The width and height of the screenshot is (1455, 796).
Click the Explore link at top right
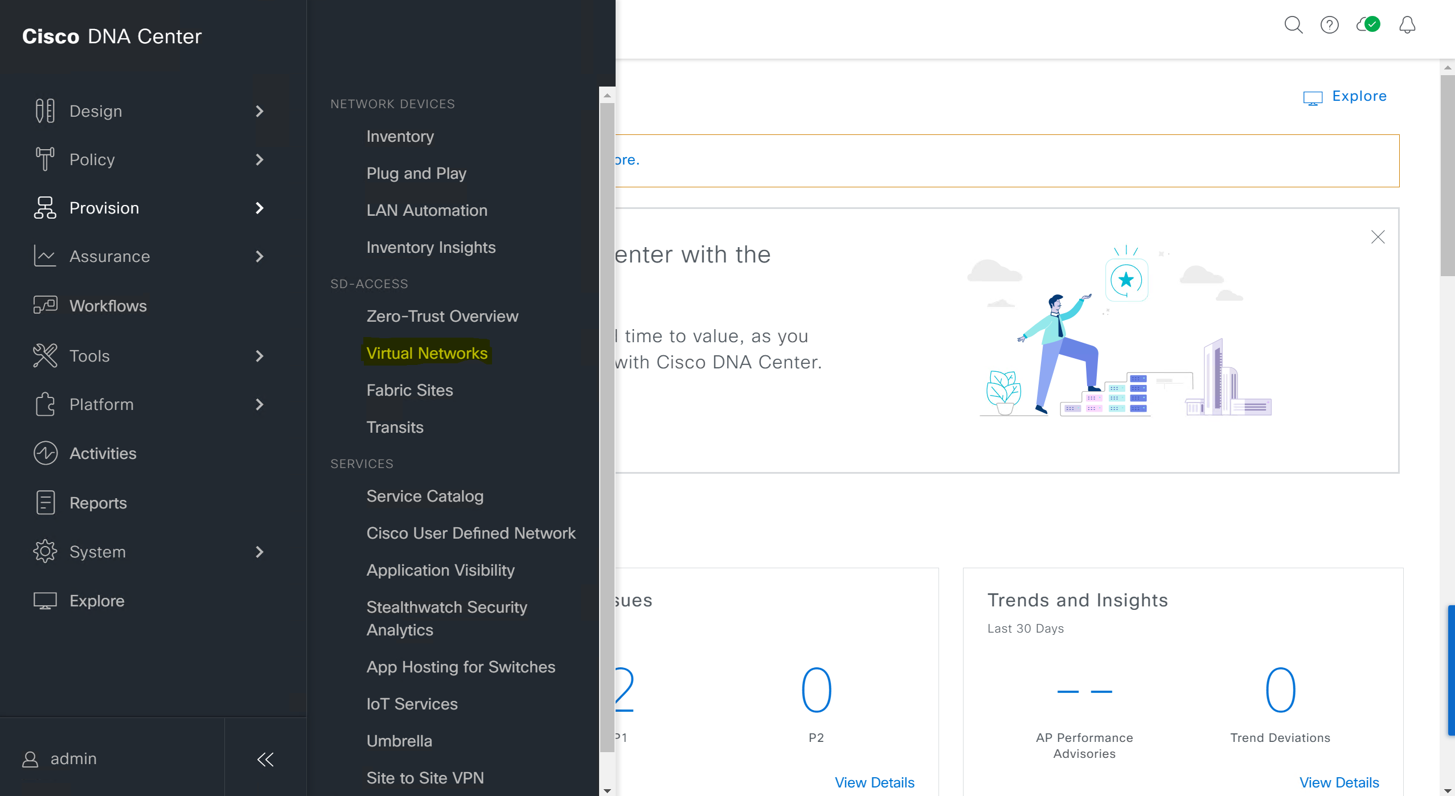(x=1359, y=96)
